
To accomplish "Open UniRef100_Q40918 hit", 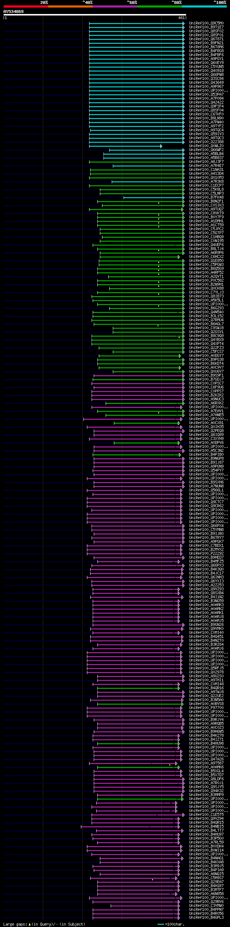I will (x=206, y=71).
